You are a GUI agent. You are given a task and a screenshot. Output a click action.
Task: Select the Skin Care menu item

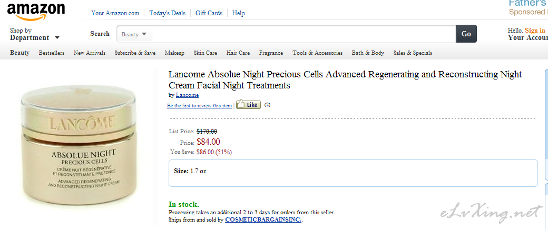(205, 53)
